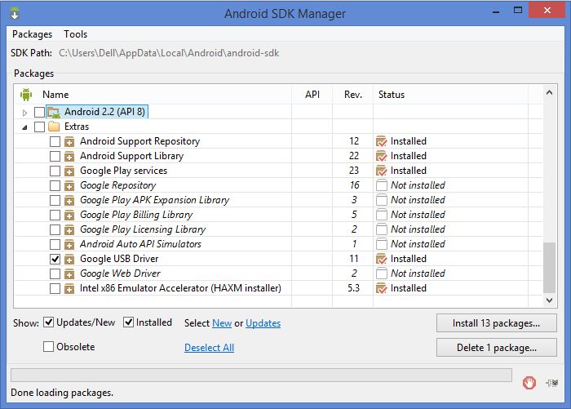The height and width of the screenshot is (409, 571).
Task: Click the red stop hand icon
Action: (x=529, y=383)
